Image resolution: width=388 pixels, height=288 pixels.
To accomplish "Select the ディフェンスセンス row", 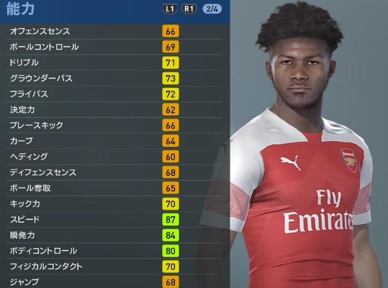I will tap(114, 172).
